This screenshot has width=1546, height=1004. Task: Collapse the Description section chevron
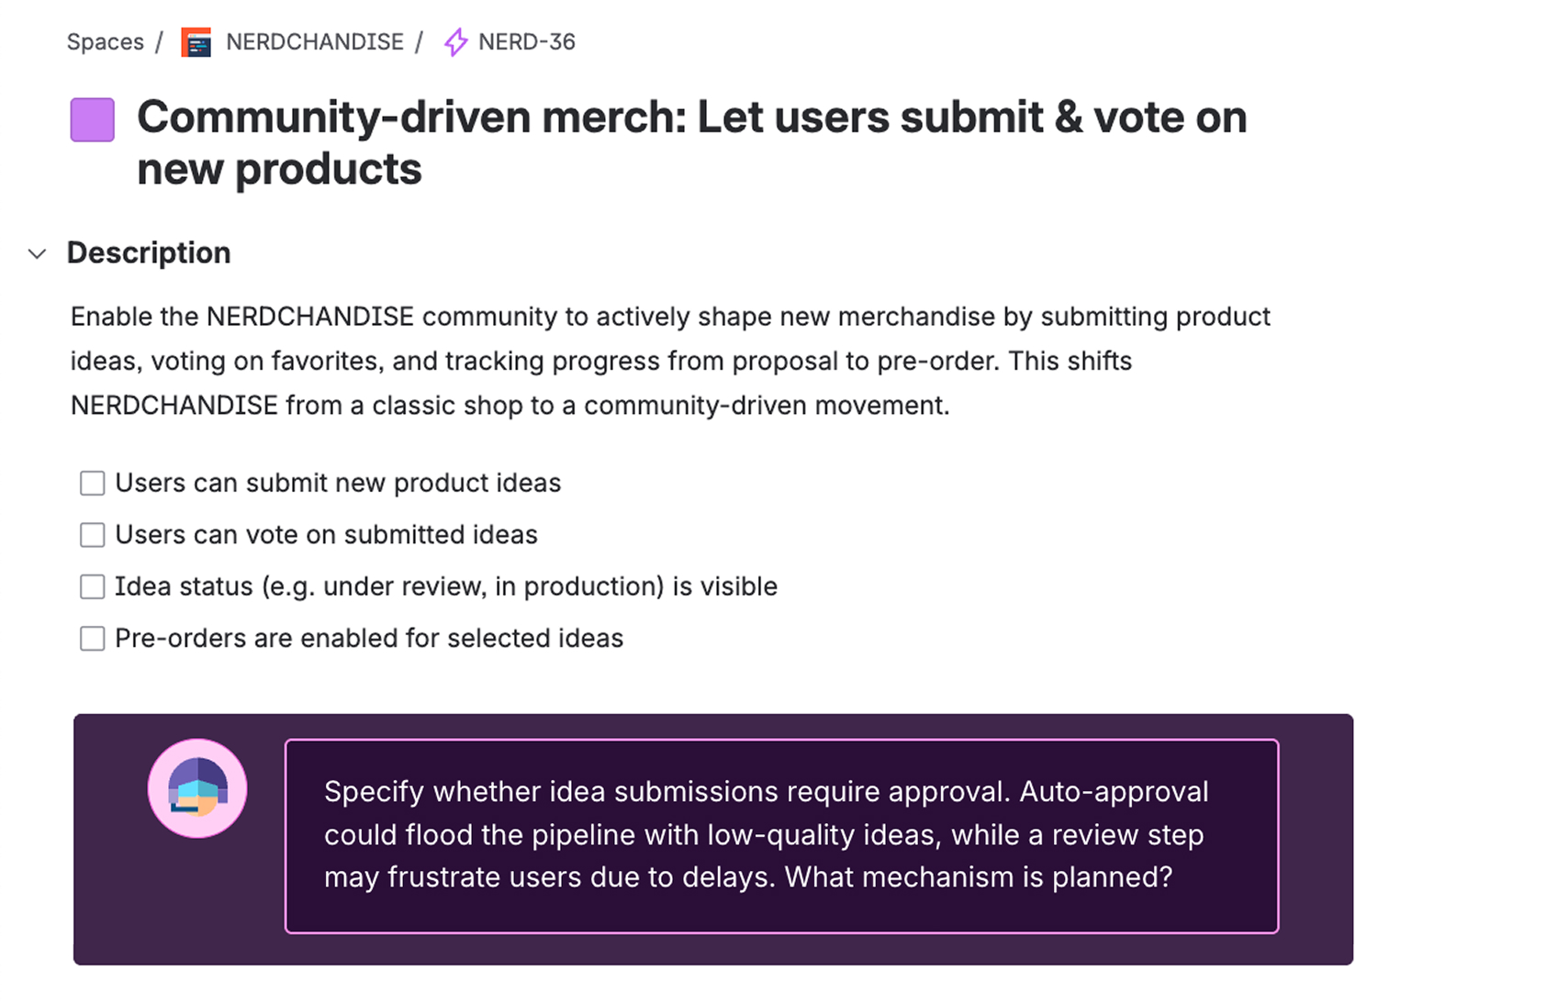coord(37,253)
